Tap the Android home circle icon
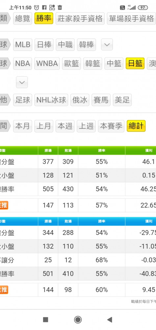 78,320
